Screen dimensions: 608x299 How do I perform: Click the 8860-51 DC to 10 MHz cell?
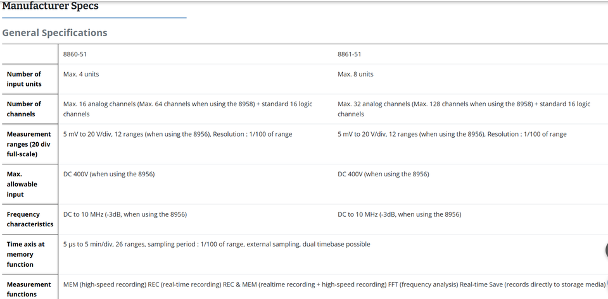(125, 214)
